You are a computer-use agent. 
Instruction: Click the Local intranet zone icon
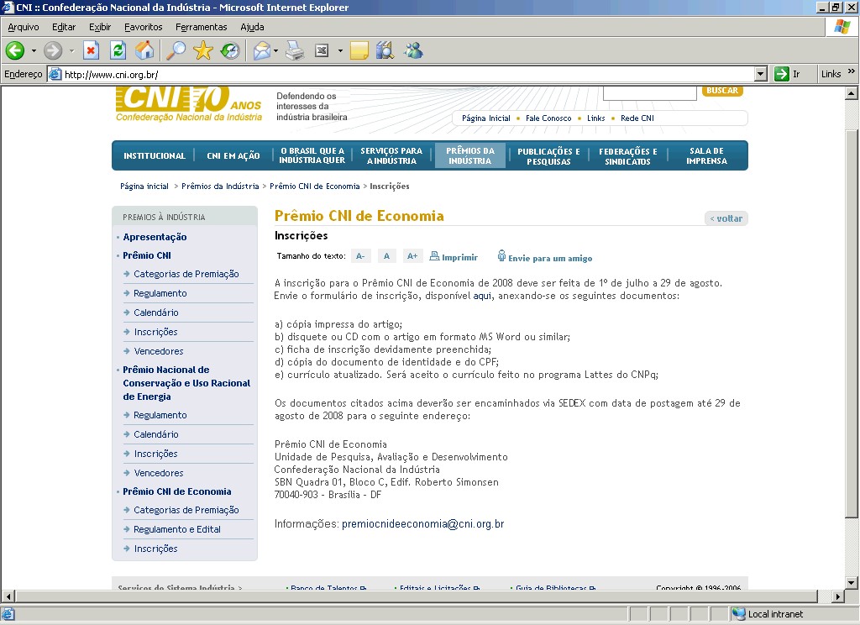[x=739, y=614]
